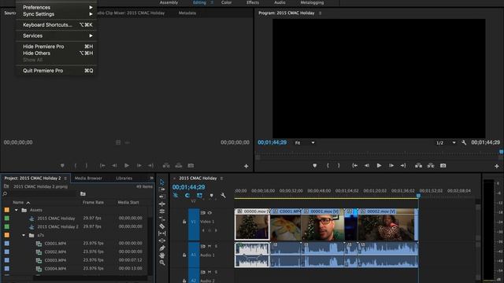Choose Hide Premiere Pro menu item
Viewport: 504px width, 283px height.
click(57, 46)
